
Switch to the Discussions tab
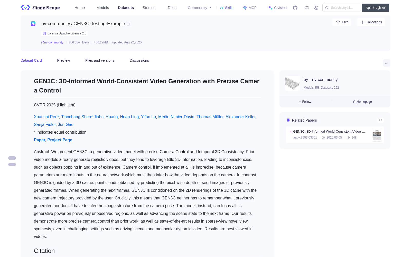(139, 60)
